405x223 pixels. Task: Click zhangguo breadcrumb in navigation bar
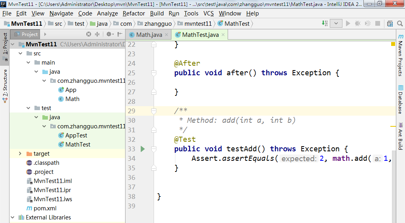(154, 24)
